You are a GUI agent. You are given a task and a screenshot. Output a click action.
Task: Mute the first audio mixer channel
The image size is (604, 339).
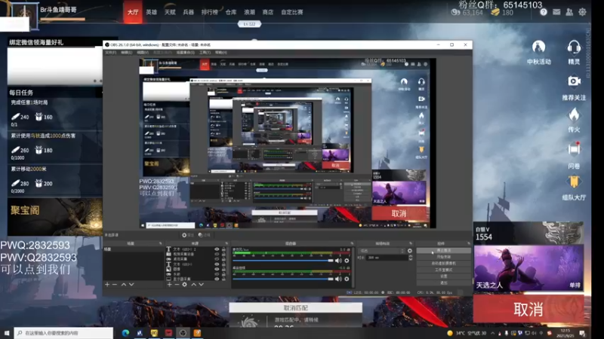coord(338,261)
